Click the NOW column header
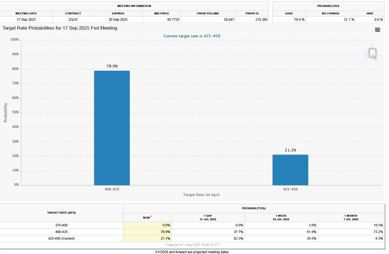Screen dimensions: 389x254 point(147,218)
